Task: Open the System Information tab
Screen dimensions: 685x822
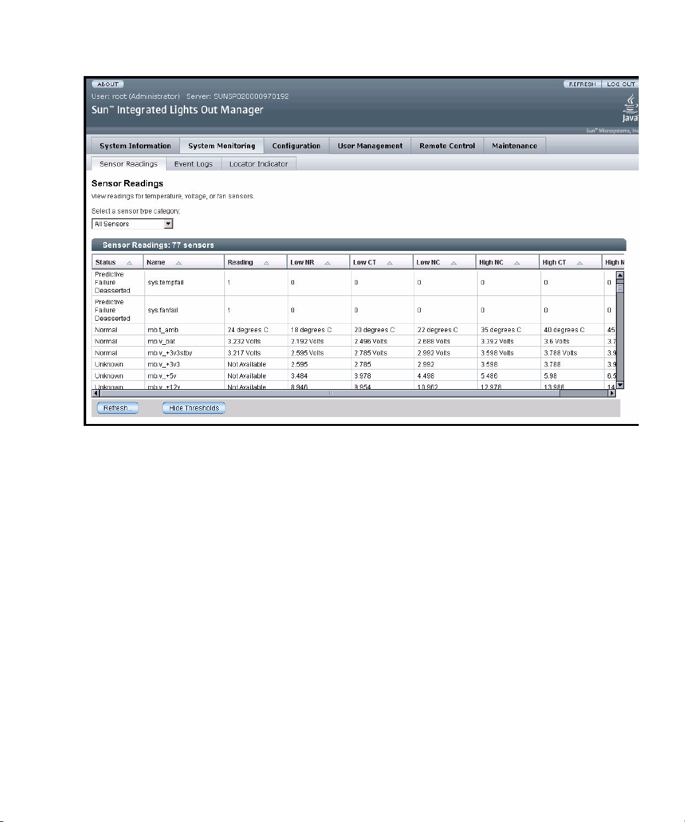Action: 136,146
